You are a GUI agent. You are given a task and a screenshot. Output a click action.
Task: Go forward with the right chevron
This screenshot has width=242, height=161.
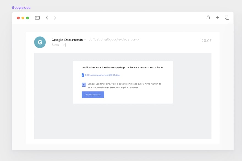click(x=55, y=18)
